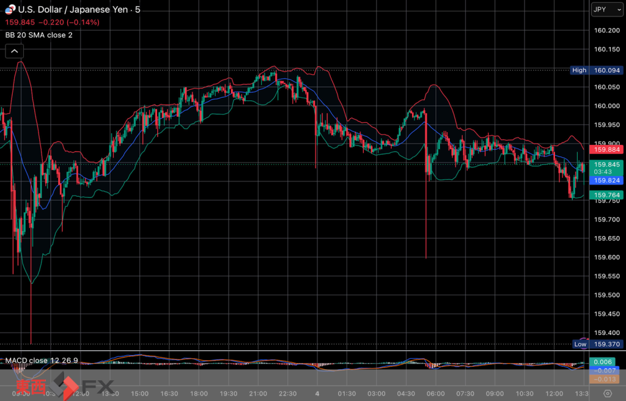Image resolution: width=626 pixels, height=401 pixels.
Task: Click the 21:00 time axis label
Action: tap(258, 394)
